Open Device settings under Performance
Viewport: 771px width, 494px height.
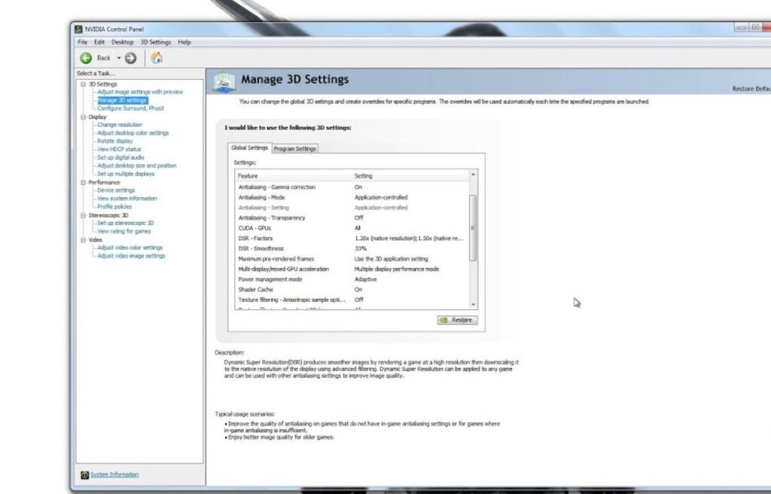(x=116, y=191)
